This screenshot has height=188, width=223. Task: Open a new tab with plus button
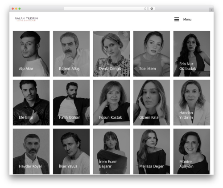[211, 10]
